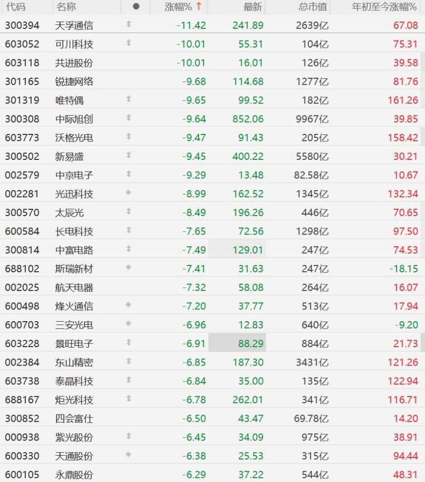
Task: Select stock name 共进股份
Action: tap(74, 63)
